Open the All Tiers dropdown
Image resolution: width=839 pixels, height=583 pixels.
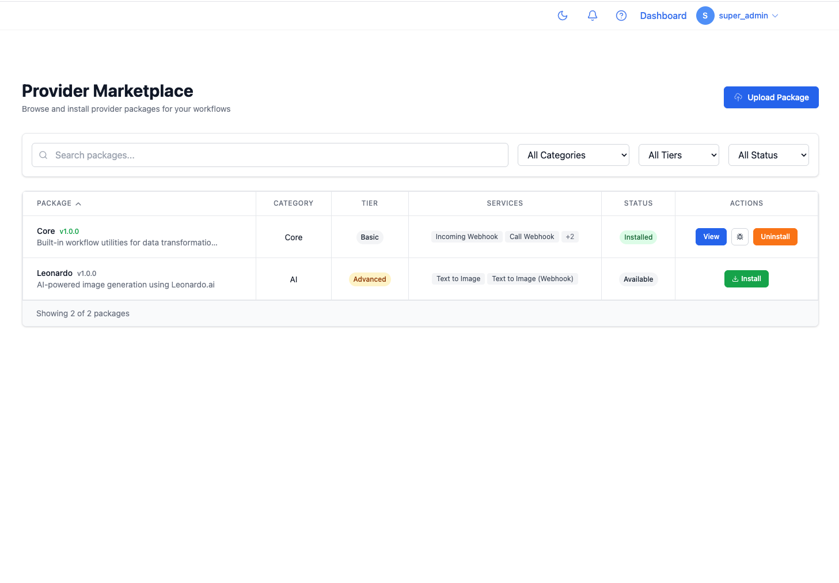click(678, 155)
